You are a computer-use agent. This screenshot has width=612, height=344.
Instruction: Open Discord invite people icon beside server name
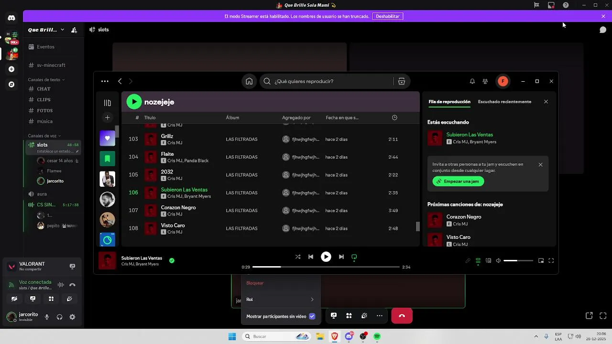[74, 30]
